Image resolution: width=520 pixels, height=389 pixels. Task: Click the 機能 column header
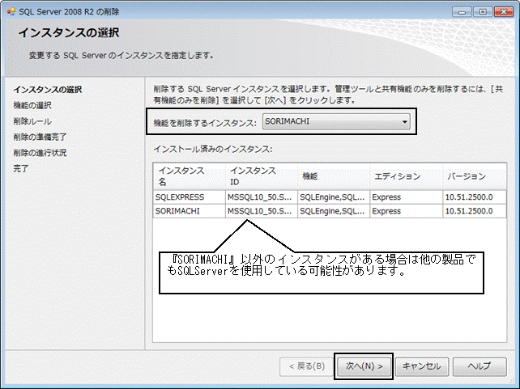(x=334, y=176)
